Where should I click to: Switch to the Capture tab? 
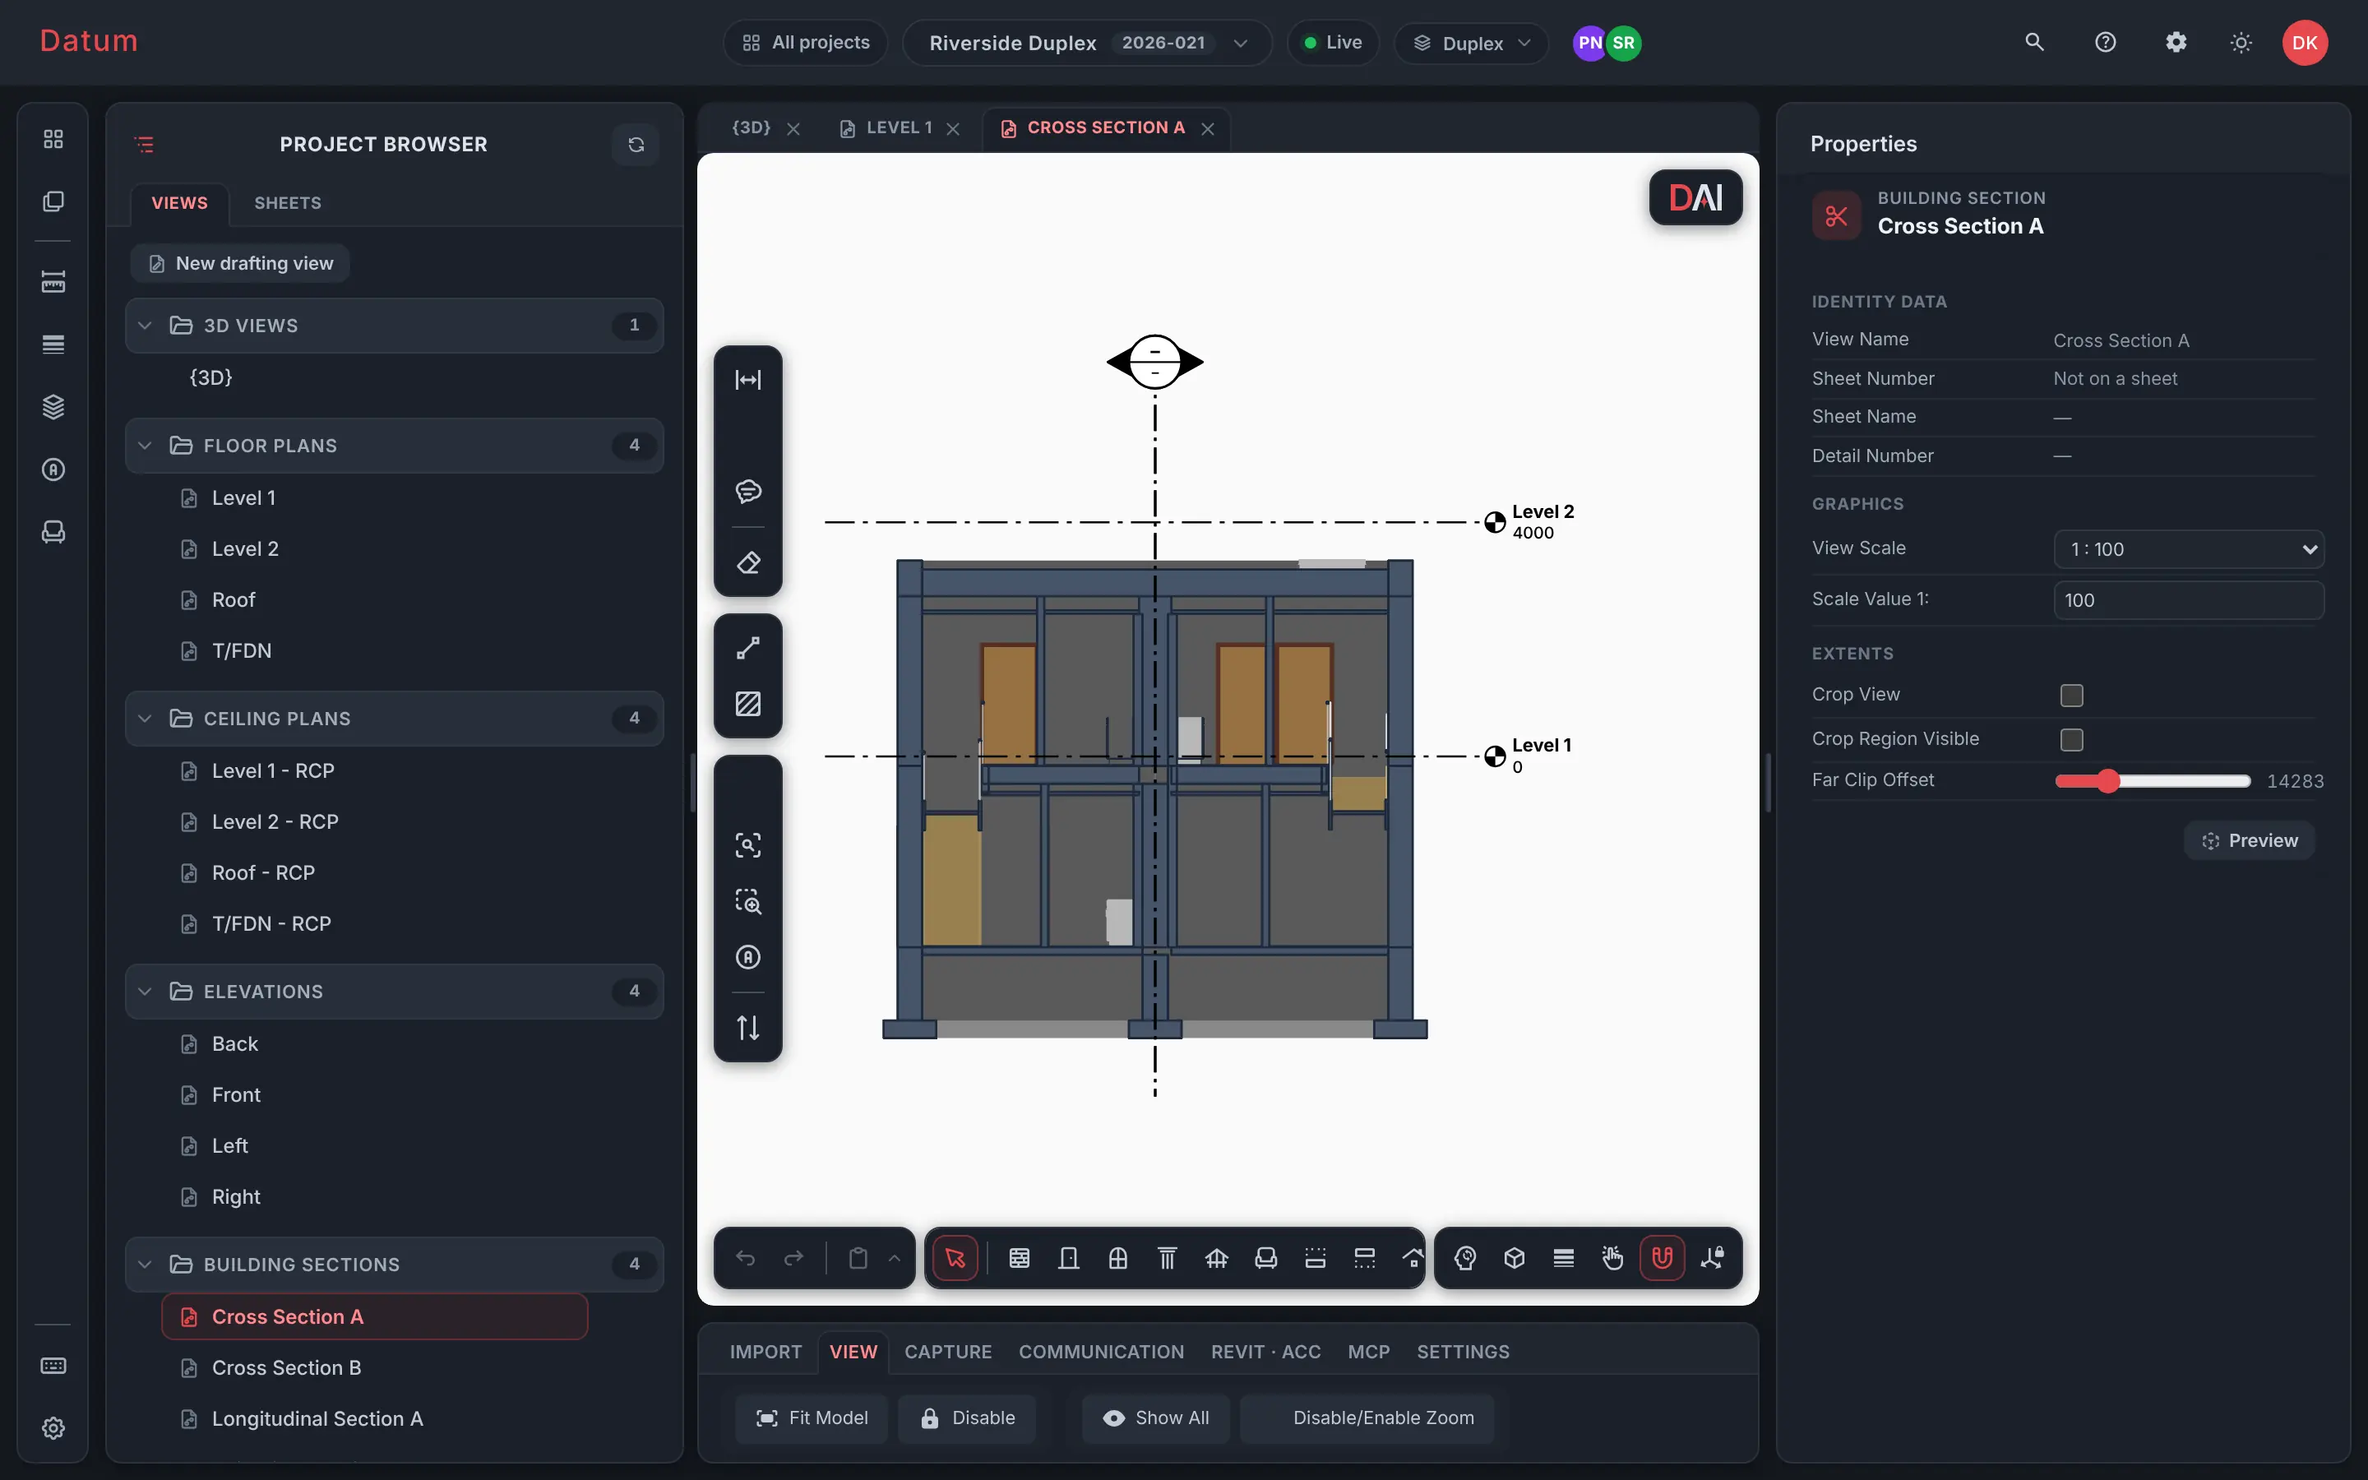click(947, 1352)
